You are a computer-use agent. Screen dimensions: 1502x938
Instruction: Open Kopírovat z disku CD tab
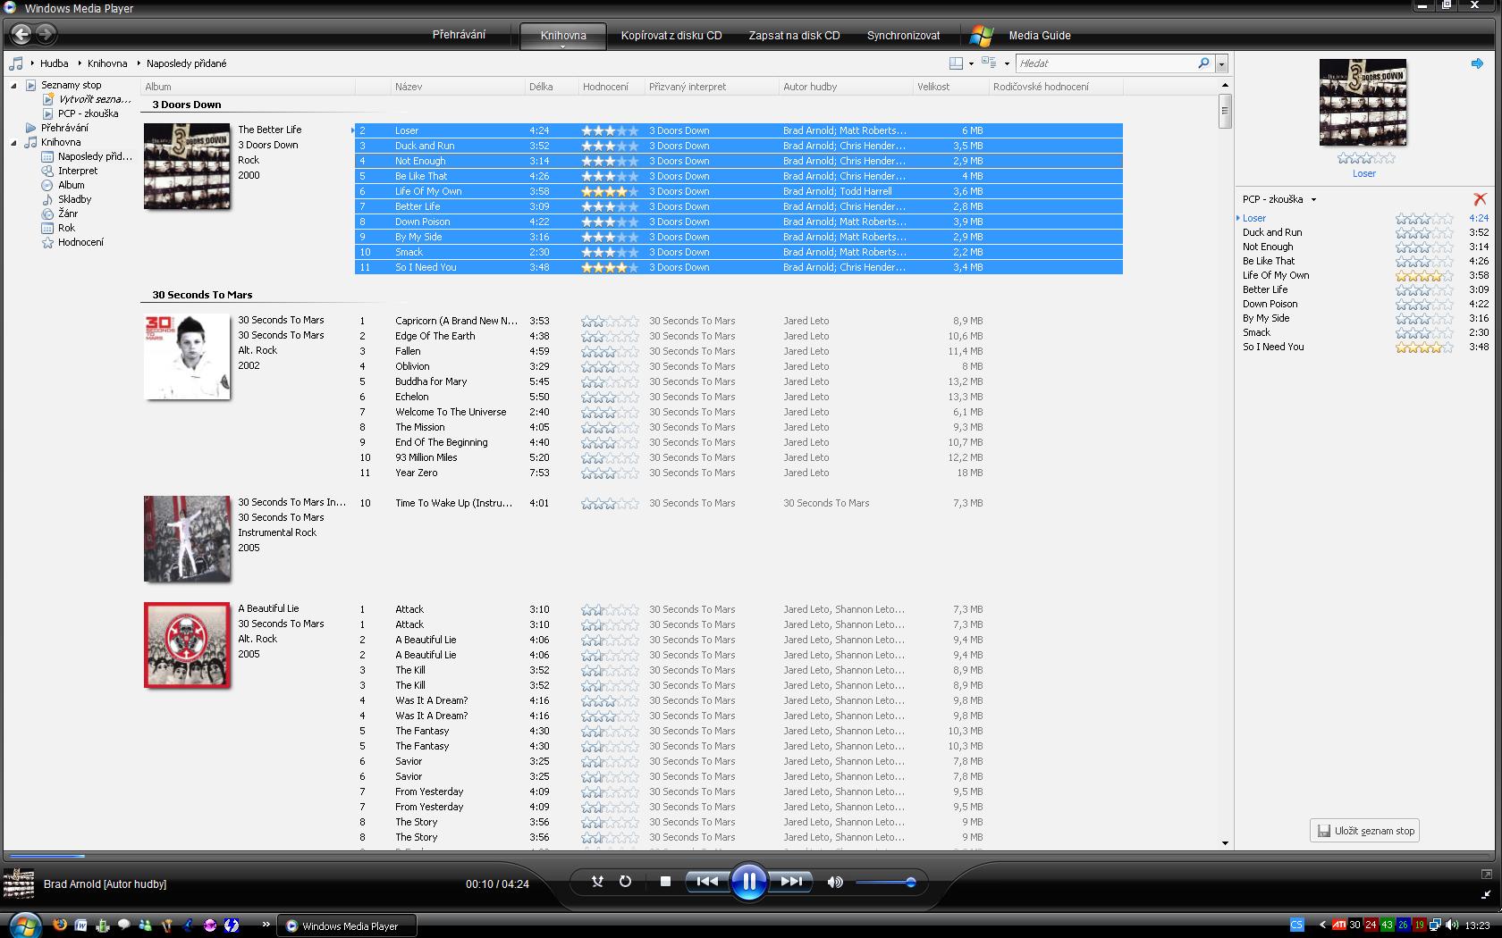click(671, 36)
